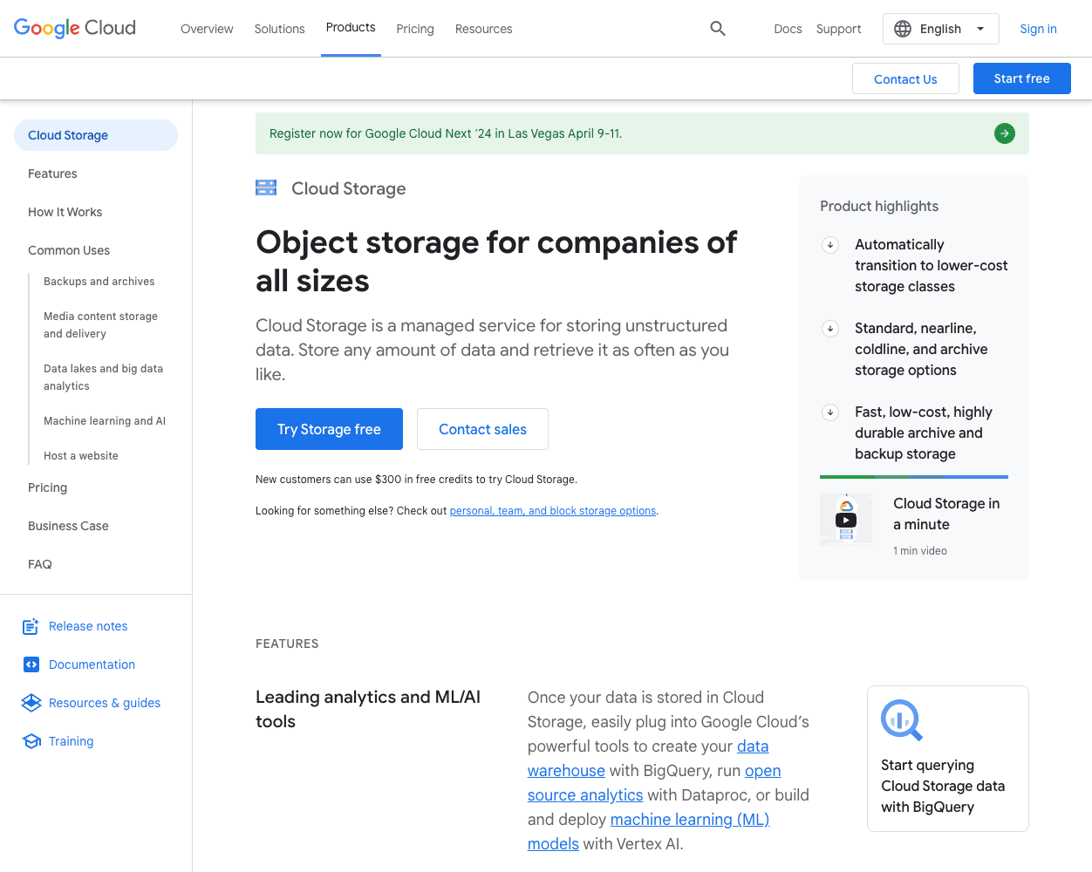Click the green arrow on Next '24 banner

tap(1005, 133)
